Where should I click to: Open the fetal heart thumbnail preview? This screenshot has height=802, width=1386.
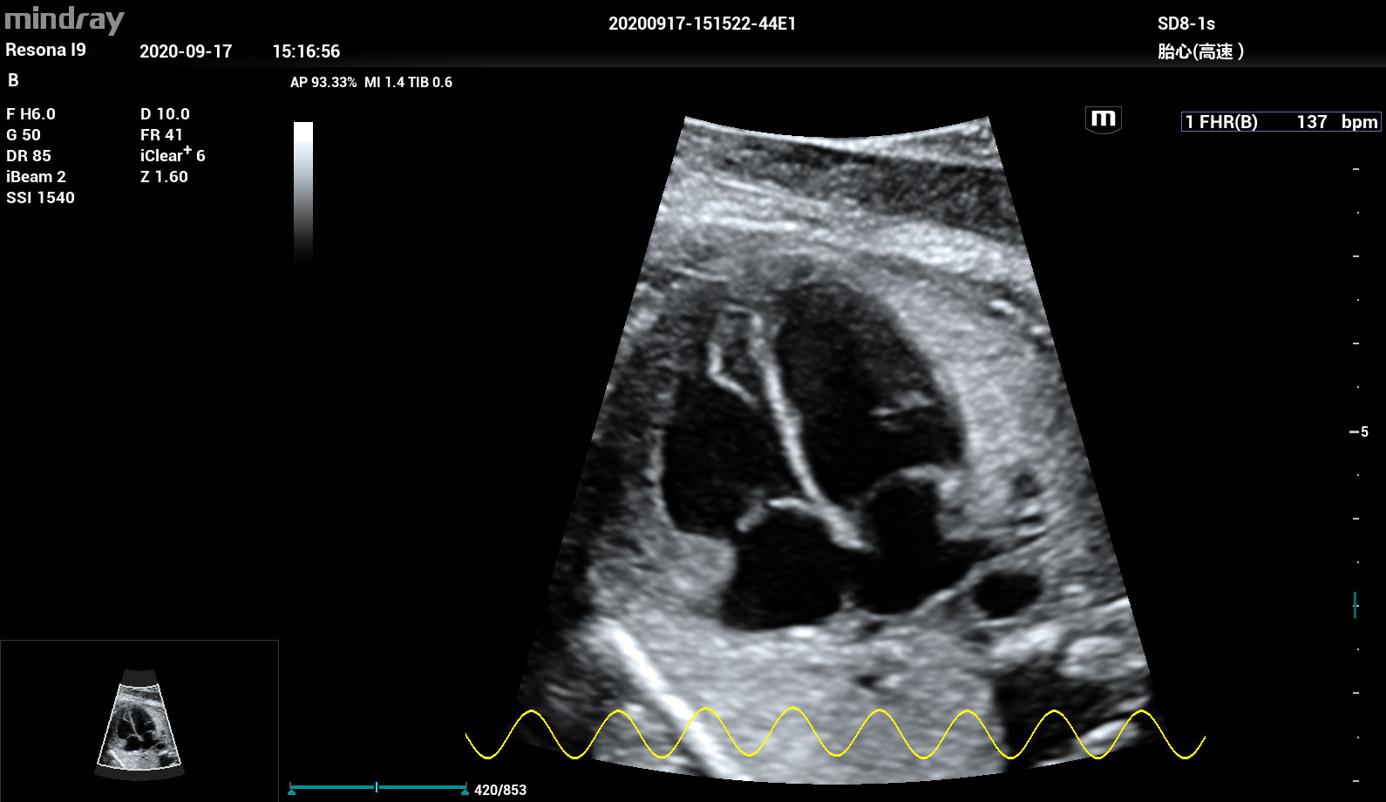tap(139, 724)
